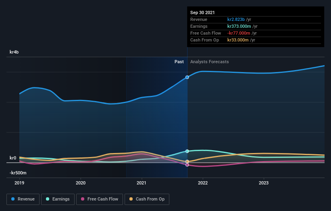Click the kr373.000m earnings value in tooltip

(x=239, y=26)
